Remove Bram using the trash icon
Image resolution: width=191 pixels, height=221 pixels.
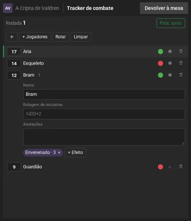tap(181, 75)
